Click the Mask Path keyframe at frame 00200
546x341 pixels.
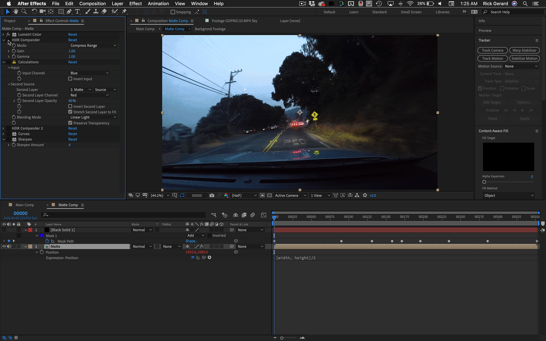(x=420, y=241)
